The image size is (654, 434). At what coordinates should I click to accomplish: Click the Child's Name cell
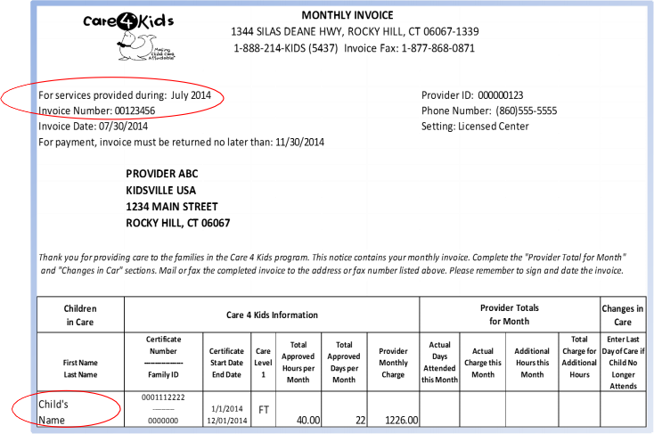(x=80, y=409)
